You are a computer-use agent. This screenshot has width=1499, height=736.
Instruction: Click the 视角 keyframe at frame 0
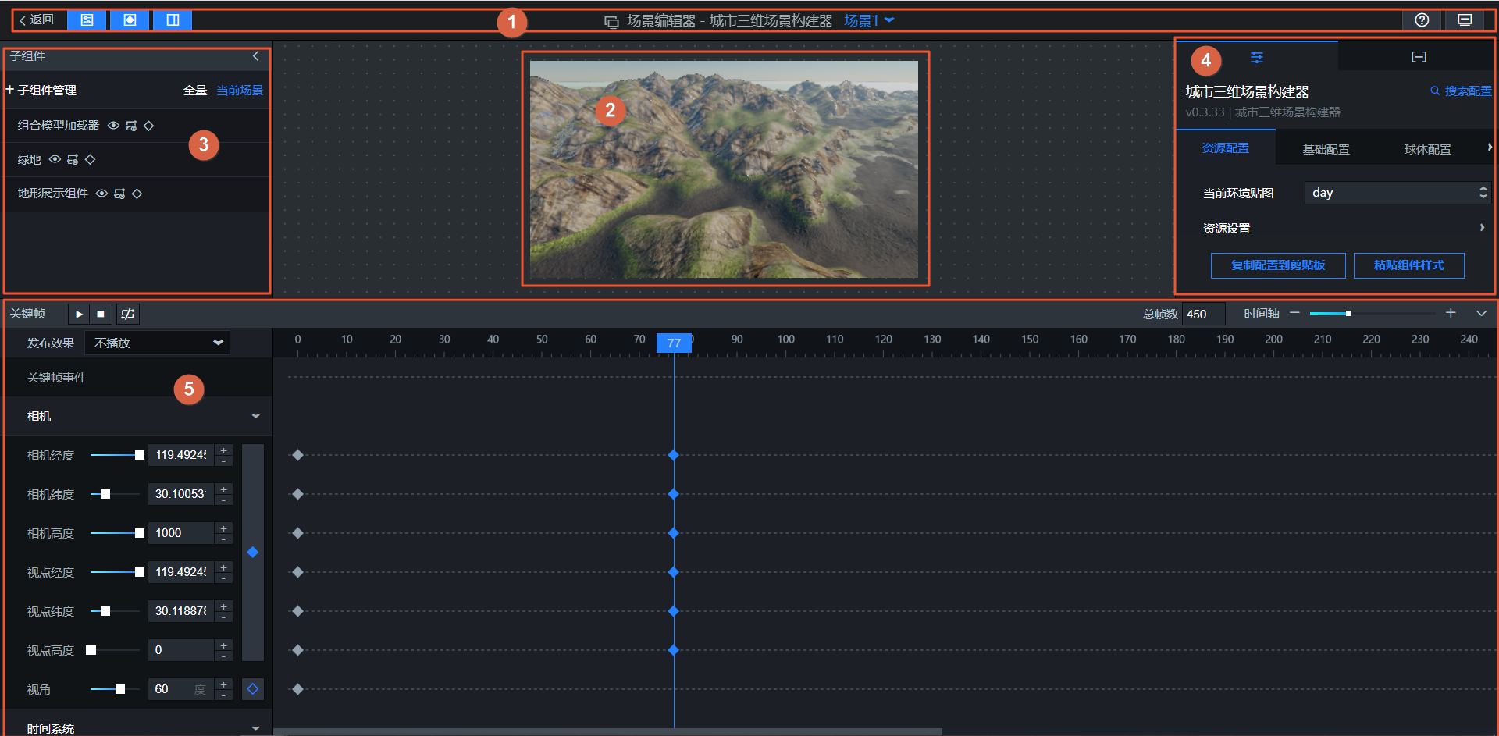[297, 689]
